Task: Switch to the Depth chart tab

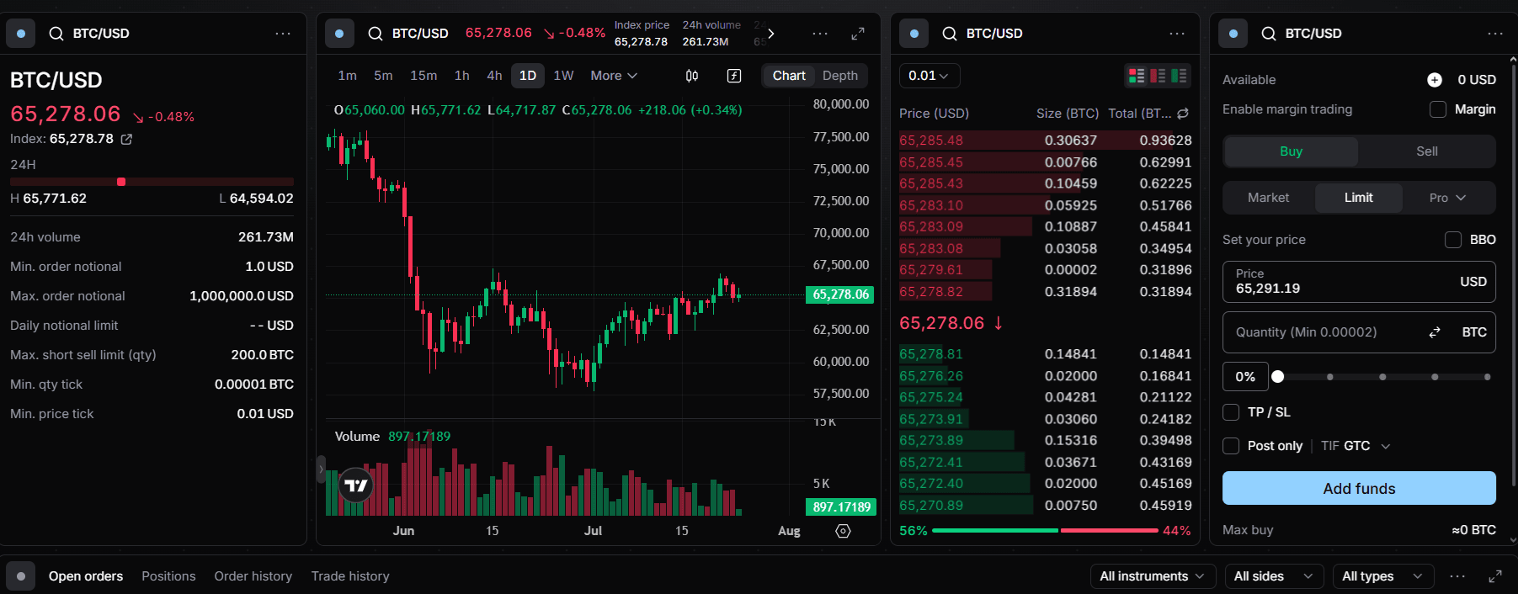Action: coord(839,76)
